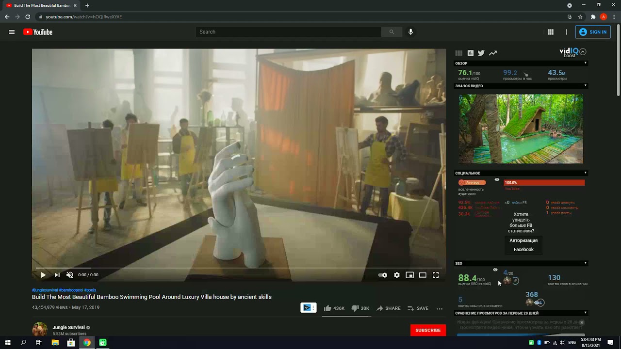The height and width of the screenshot is (349, 621).
Task: Play the video
Action: pyautogui.click(x=43, y=275)
